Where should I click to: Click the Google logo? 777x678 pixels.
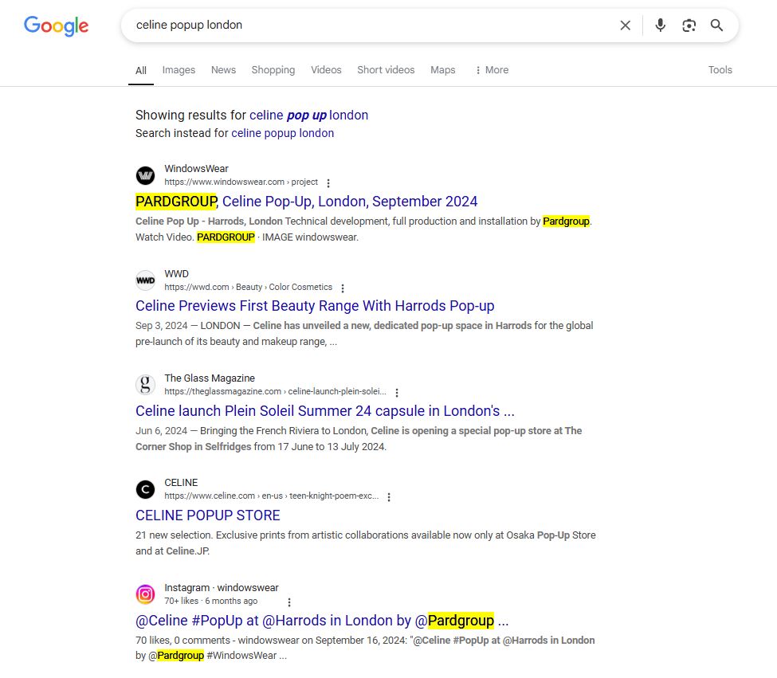click(56, 25)
